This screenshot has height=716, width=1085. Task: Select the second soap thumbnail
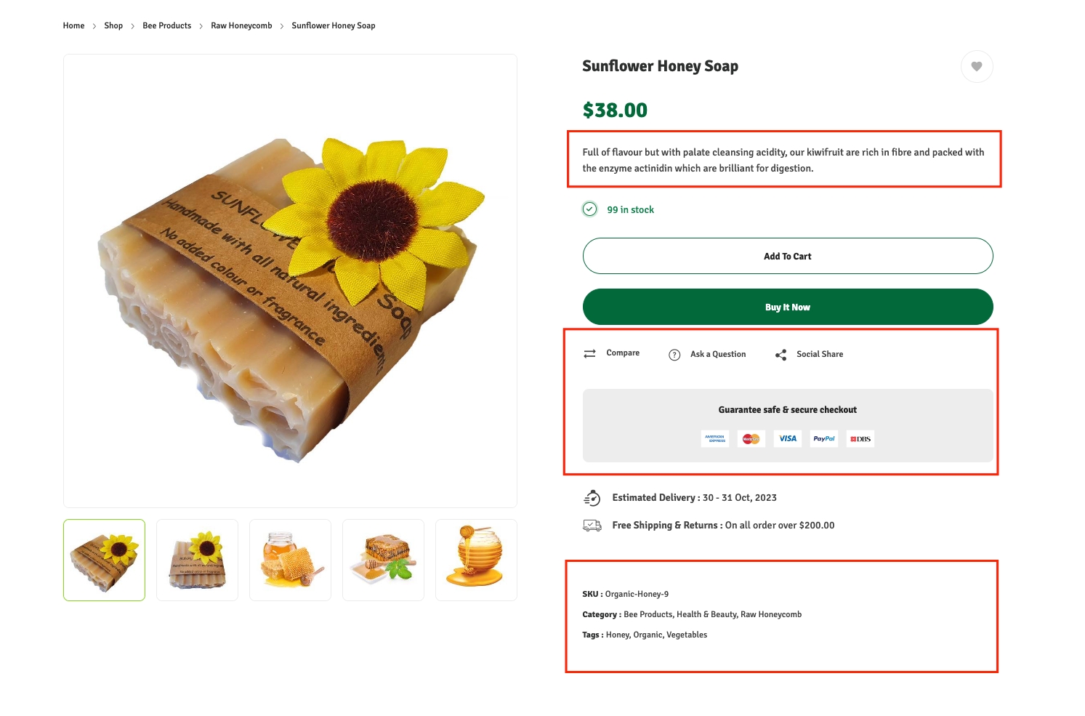click(197, 560)
